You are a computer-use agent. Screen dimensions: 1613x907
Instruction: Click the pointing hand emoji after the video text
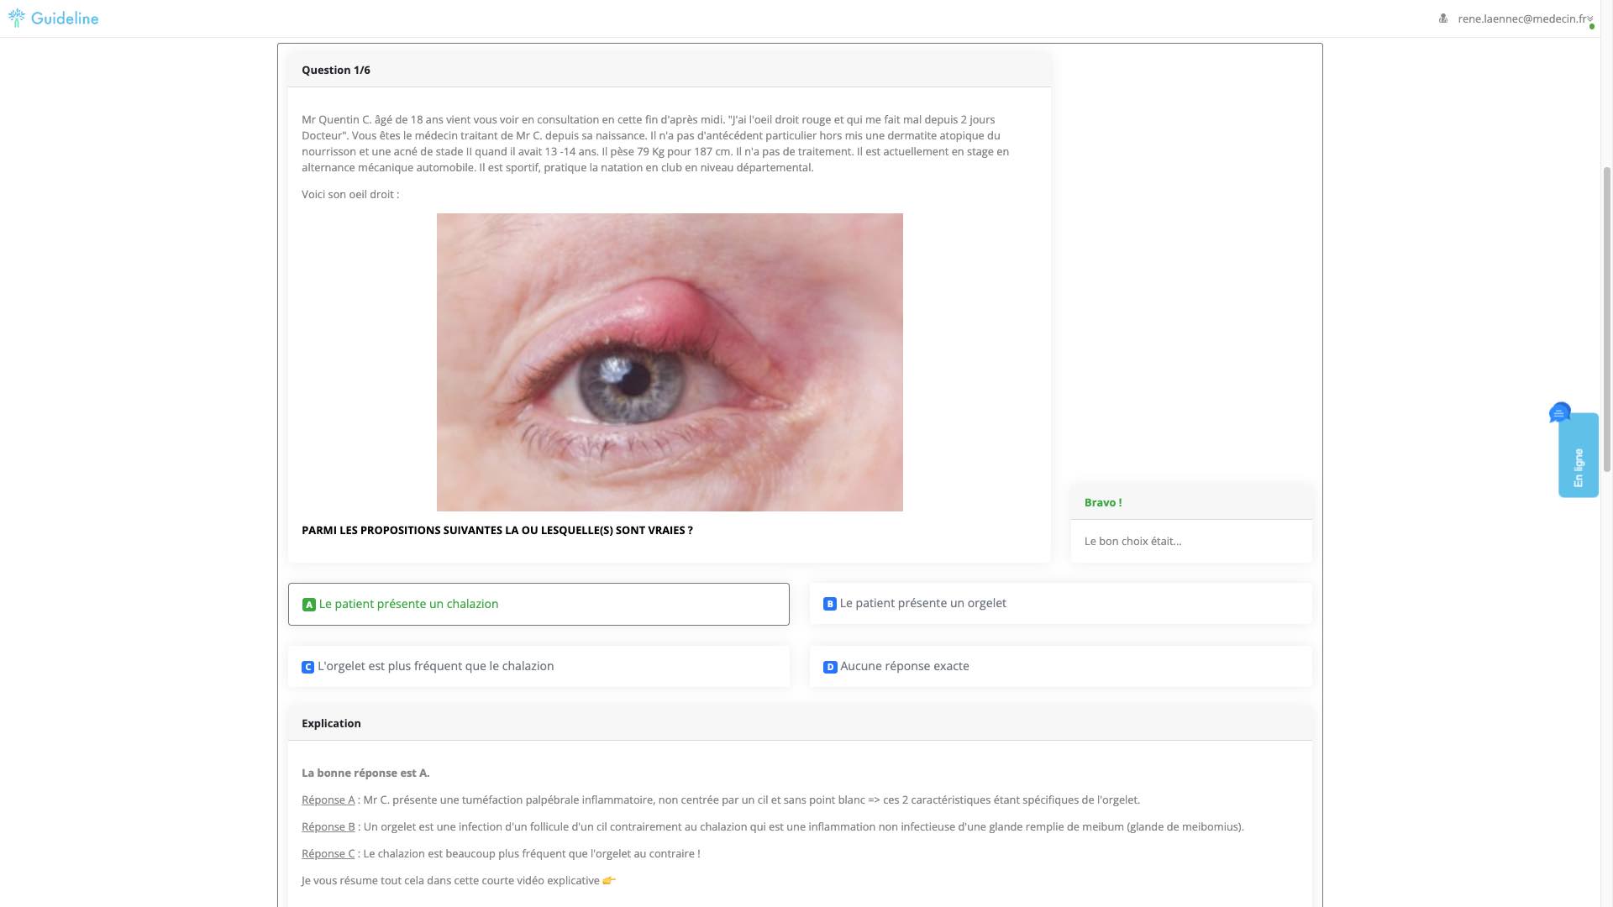(609, 880)
